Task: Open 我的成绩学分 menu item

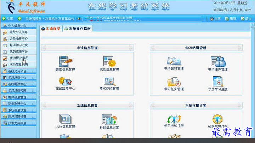Action: (18, 52)
